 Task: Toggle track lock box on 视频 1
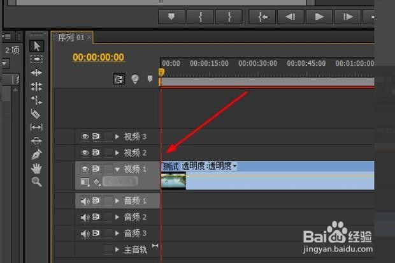tap(108, 169)
